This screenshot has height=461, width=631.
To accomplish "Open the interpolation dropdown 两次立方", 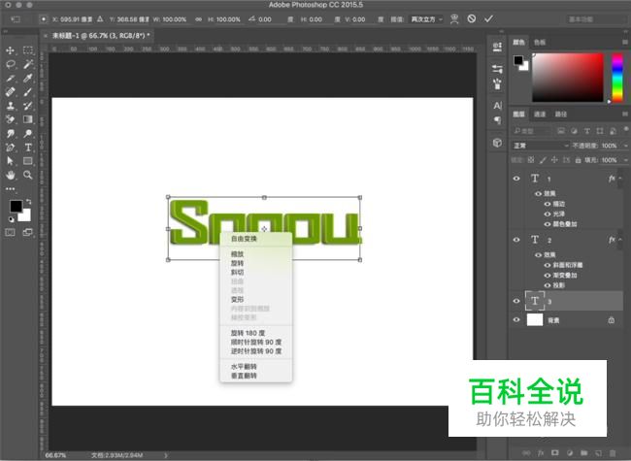I will (426, 19).
